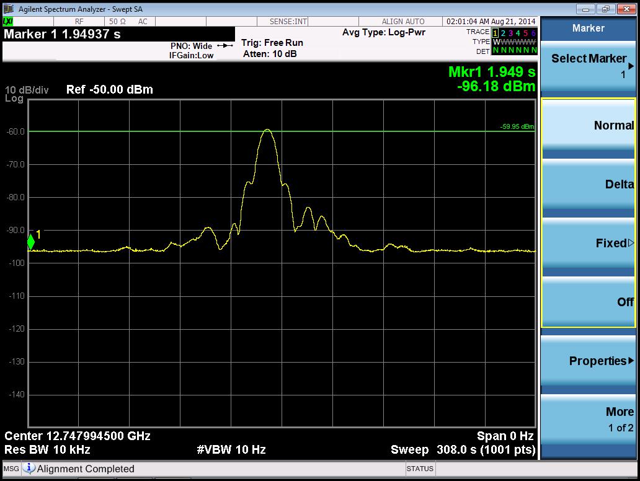
Task: Click the green LXI indicator icon
Action: 7,22
